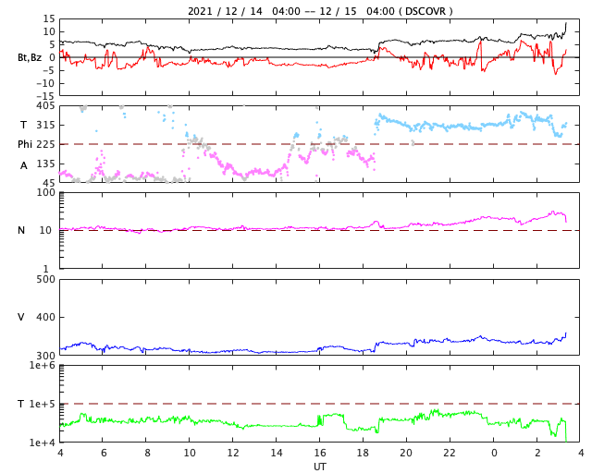Click the "400" tick on velocity panel
The image size is (592, 473).
coord(45,317)
